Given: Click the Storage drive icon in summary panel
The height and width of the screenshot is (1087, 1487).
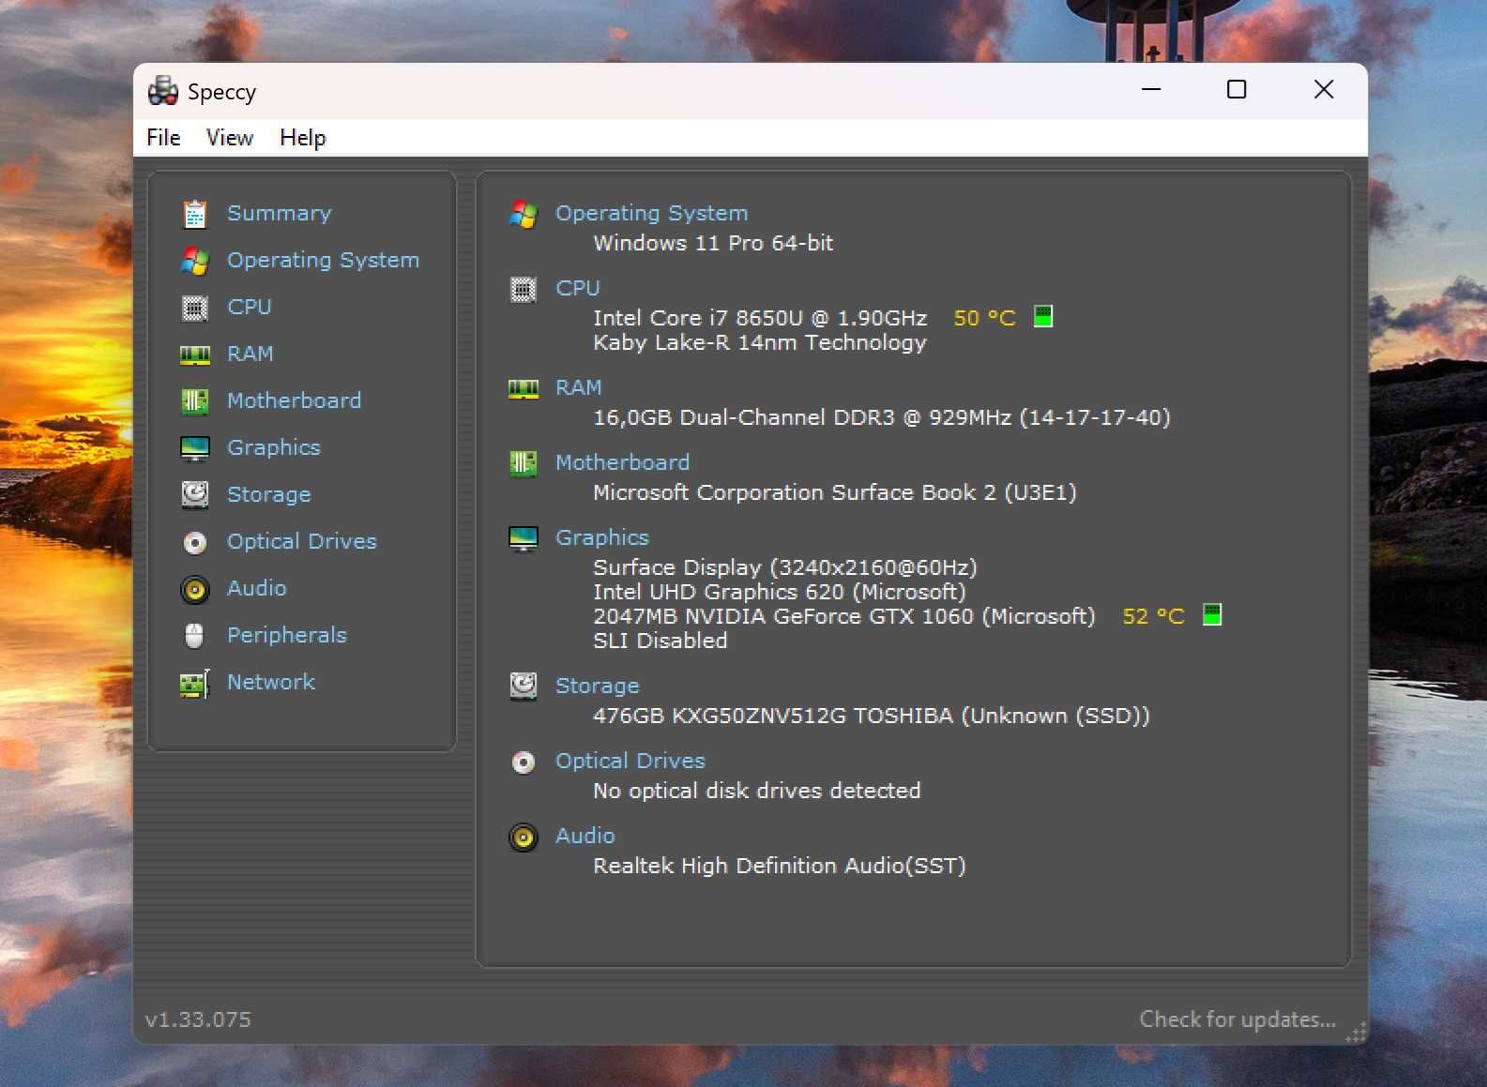Looking at the screenshot, I should tap(523, 687).
